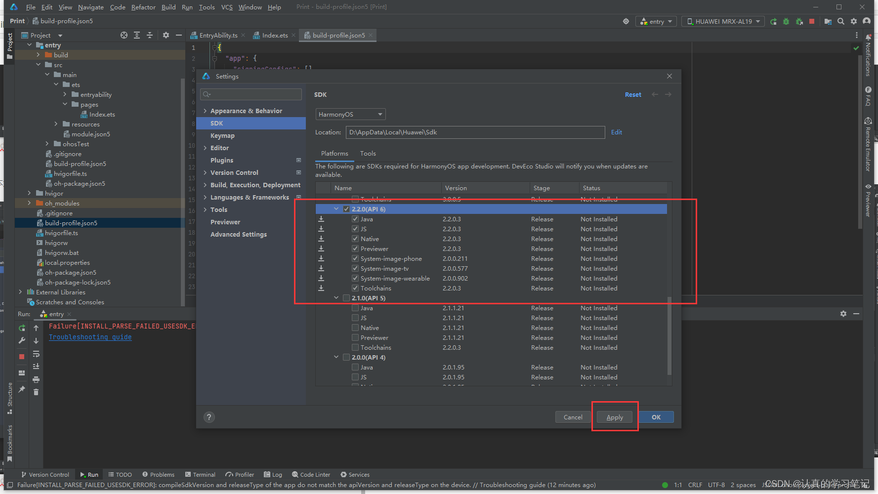Click the Pin tab icon in Run panel
Viewport: 878px width, 494px height.
[x=22, y=389]
